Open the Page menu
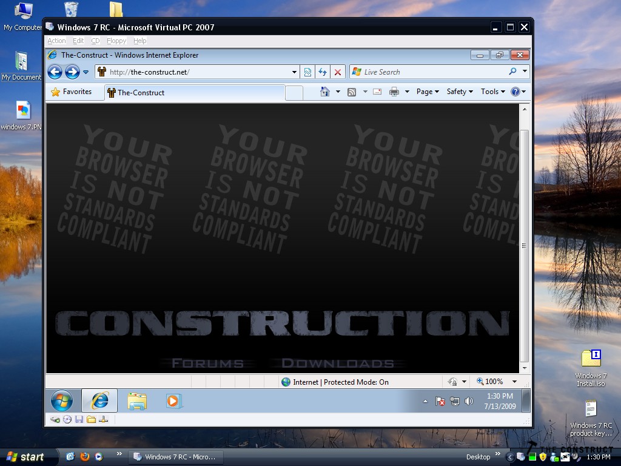This screenshot has width=621, height=466. (428, 92)
